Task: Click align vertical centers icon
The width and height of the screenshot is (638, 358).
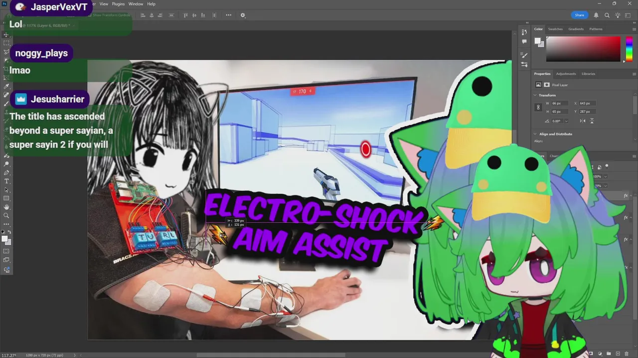Action: pyautogui.click(x=195, y=15)
